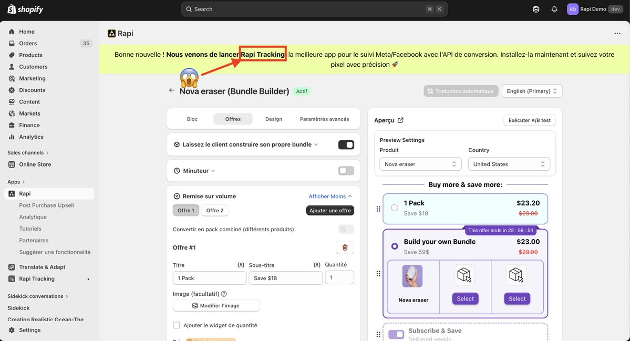Click Traduction automatique button
This screenshot has height=341, width=630.
pyautogui.click(x=461, y=91)
